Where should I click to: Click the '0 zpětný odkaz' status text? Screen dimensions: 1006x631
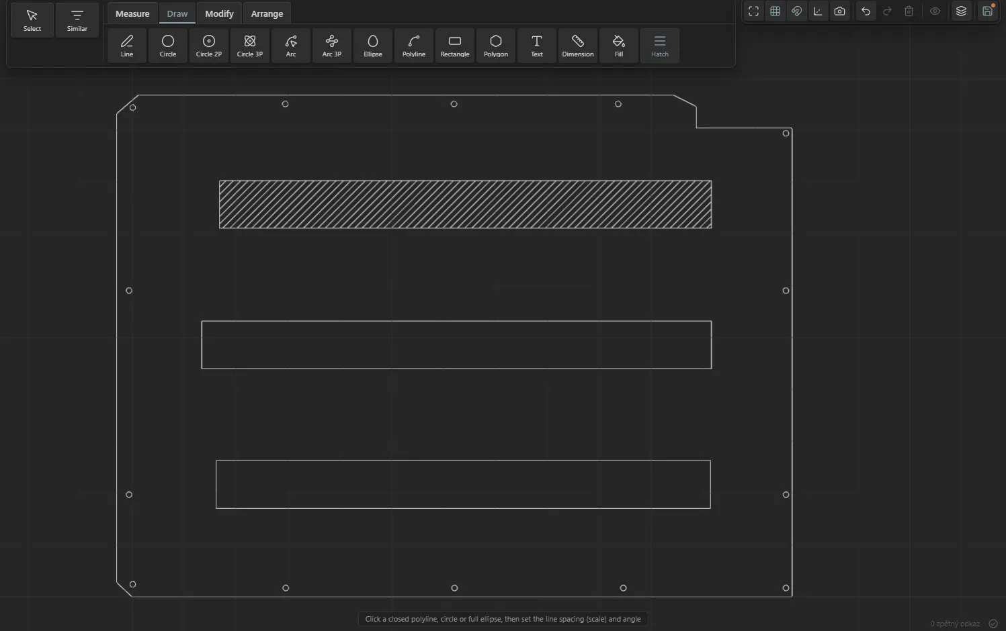[x=955, y=624]
